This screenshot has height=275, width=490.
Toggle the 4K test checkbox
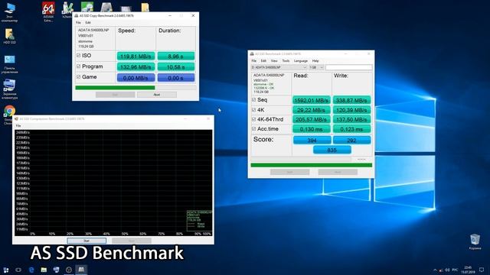tap(253, 110)
